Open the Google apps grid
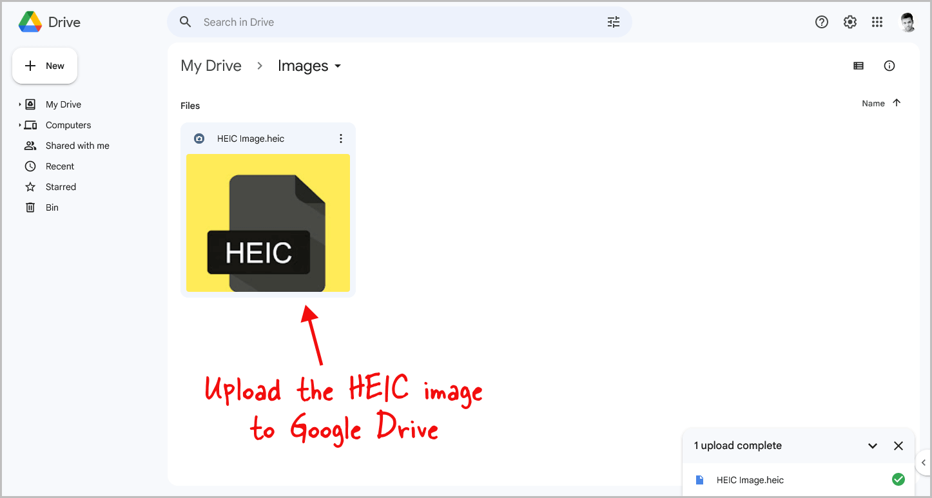The image size is (932, 498). [877, 21]
